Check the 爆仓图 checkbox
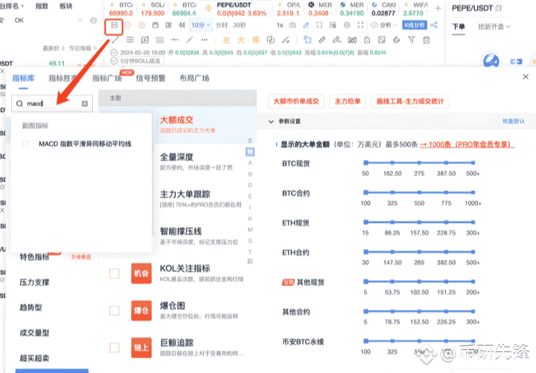 click(115, 311)
